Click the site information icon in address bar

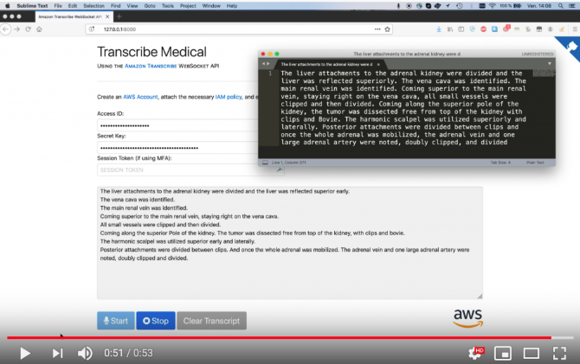pos(92,29)
